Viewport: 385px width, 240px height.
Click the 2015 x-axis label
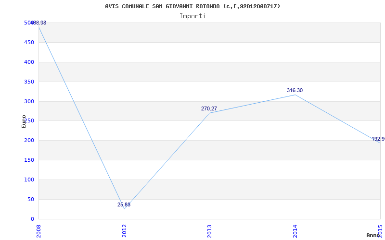pyautogui.click(x=380, y=231)
